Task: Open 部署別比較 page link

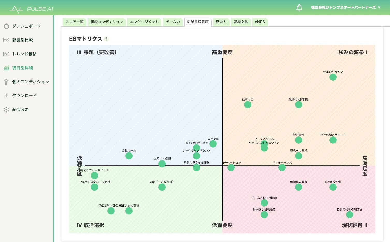Action: (23, 40)
